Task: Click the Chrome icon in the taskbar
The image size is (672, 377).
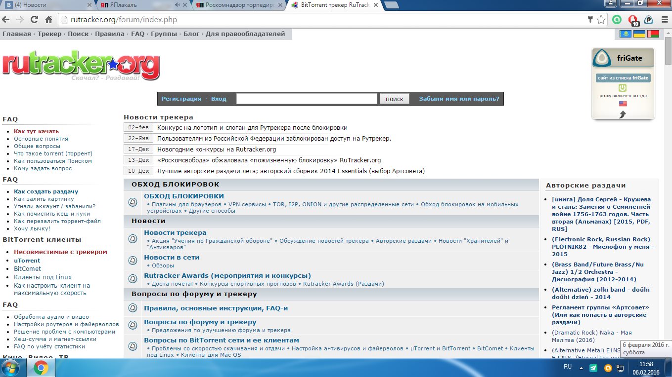Action: [x=41, y=368]
